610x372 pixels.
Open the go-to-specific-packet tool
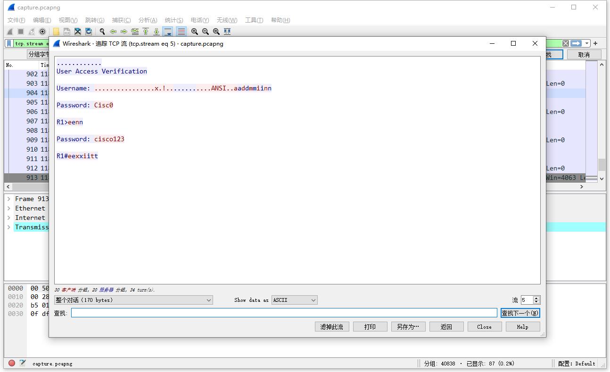click(x=135, y=32)
